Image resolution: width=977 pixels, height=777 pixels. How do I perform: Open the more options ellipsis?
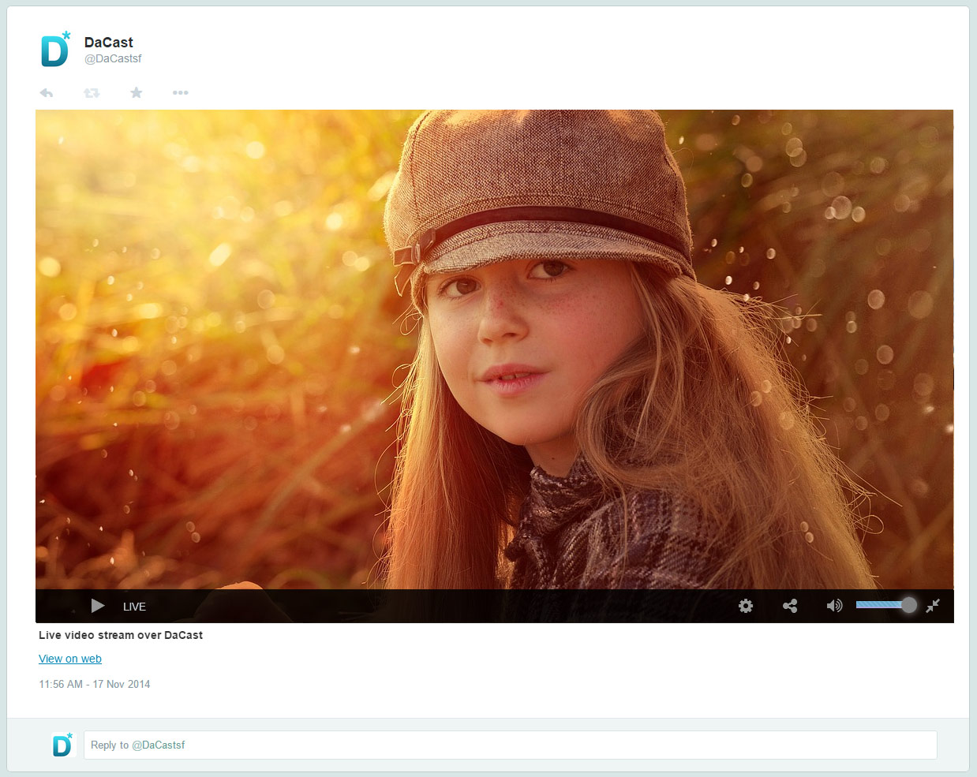pyautogui.click(x=181, y=93)
